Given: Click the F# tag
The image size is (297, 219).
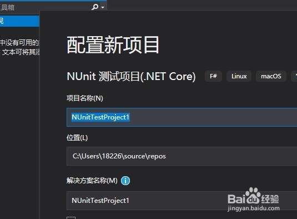Looking at the screenshot, I should tap(213, 76).
